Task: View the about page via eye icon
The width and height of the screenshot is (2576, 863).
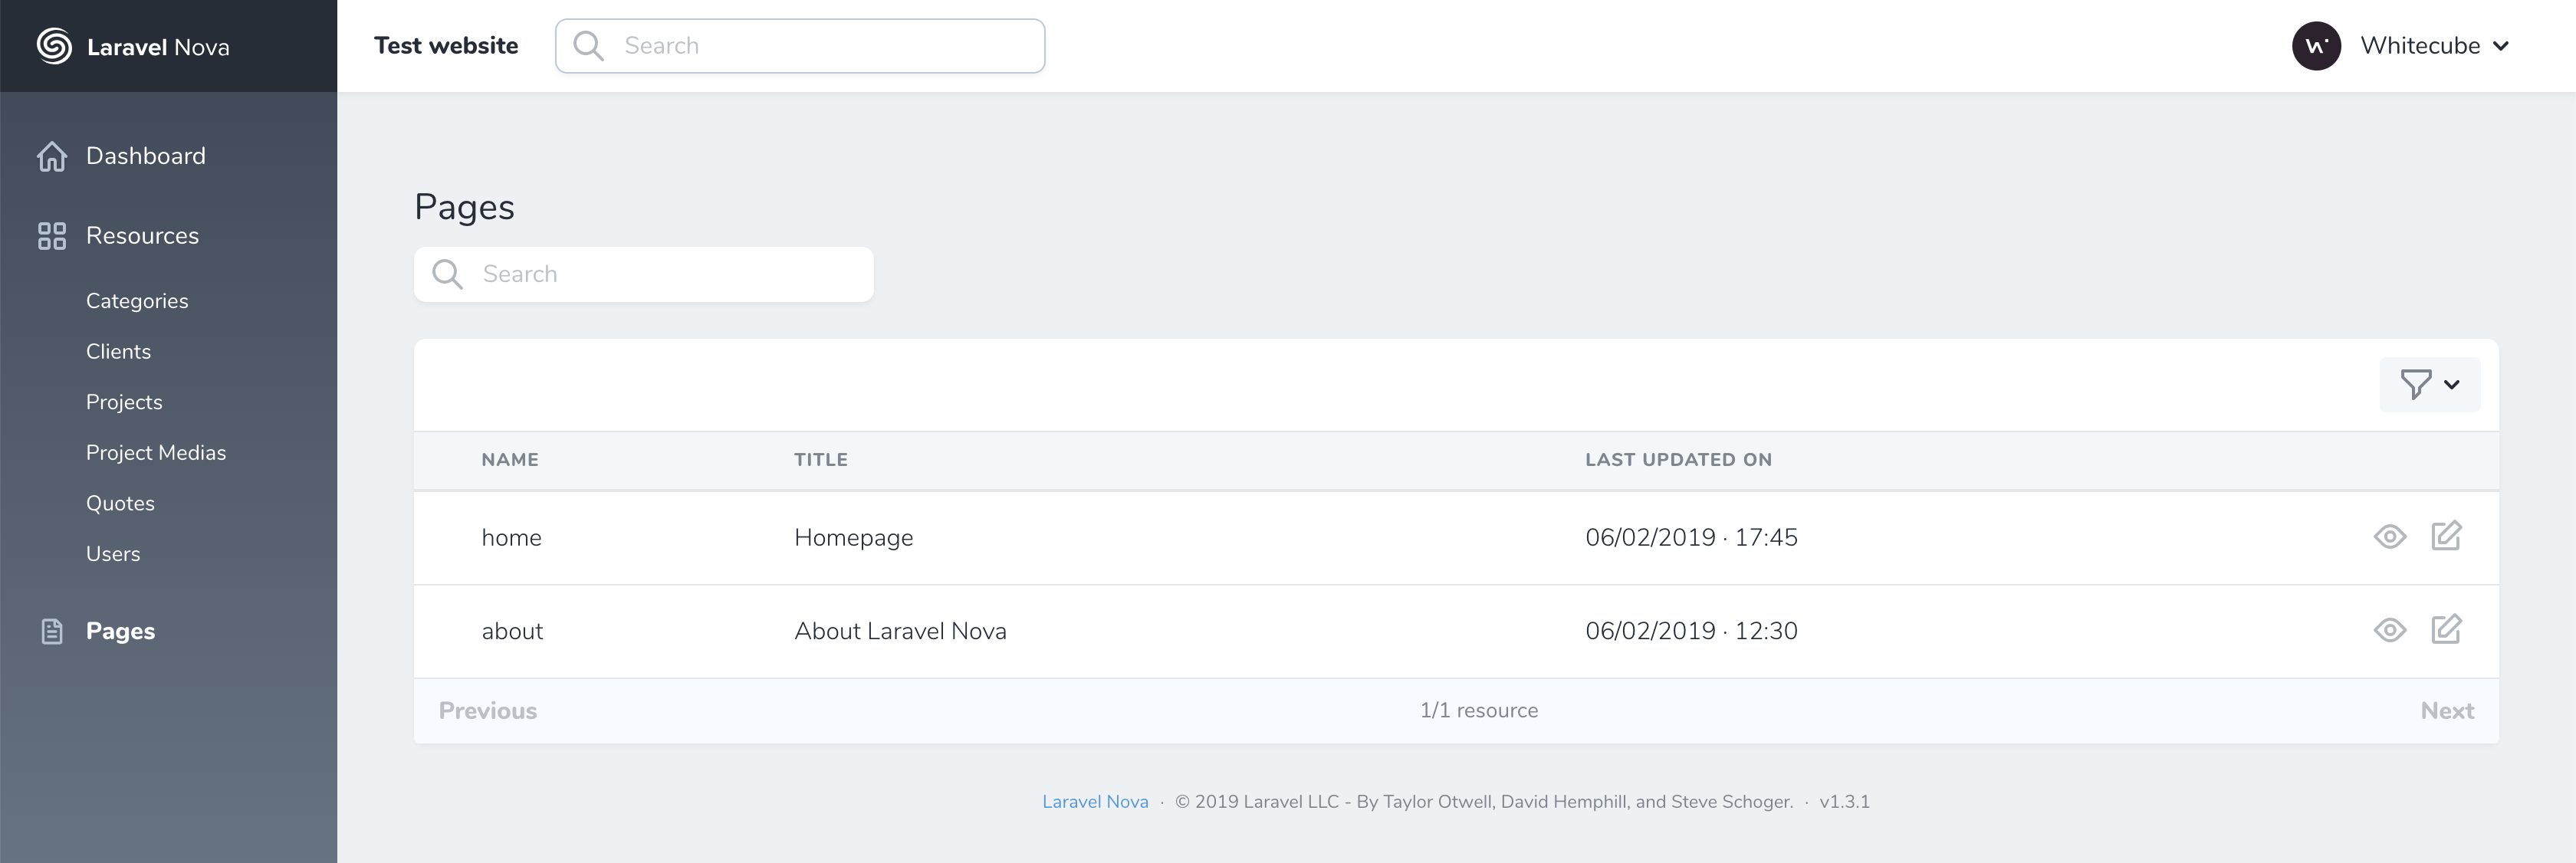Action: click(x=2389, y=630)
